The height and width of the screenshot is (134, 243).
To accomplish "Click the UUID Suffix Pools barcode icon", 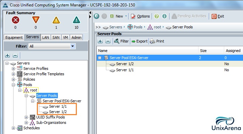I will point(32,117).
